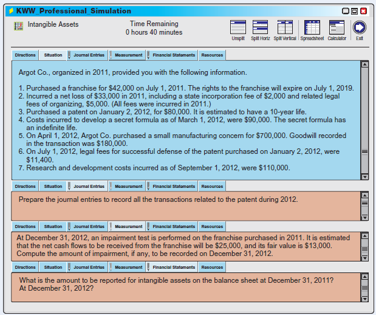Open Resources tab above the impairment question
This screenshot has height=315, width=376.
pyautogui.click(x=212, y=226)
